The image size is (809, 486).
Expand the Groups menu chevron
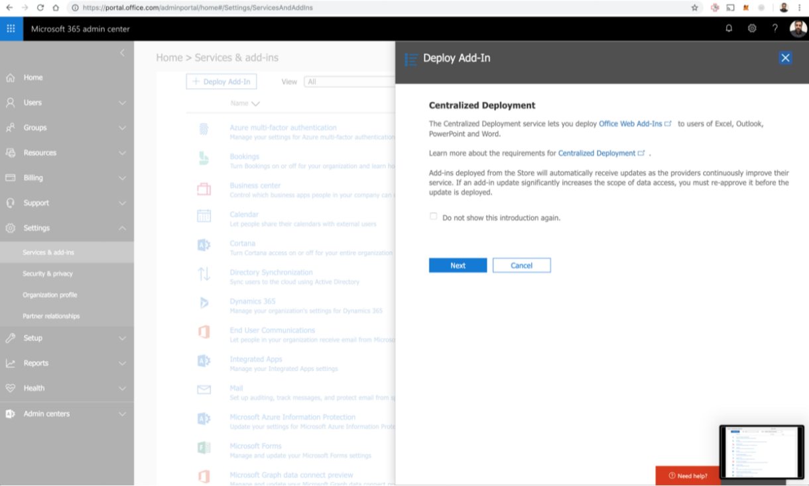(x=122, y=128)
